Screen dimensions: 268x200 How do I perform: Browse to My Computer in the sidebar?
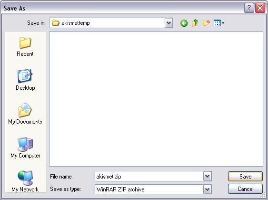coord(25,147)
